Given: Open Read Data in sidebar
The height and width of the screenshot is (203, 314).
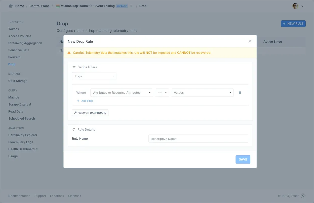Looking at the screenshot, I should click(x=16, y=112).
